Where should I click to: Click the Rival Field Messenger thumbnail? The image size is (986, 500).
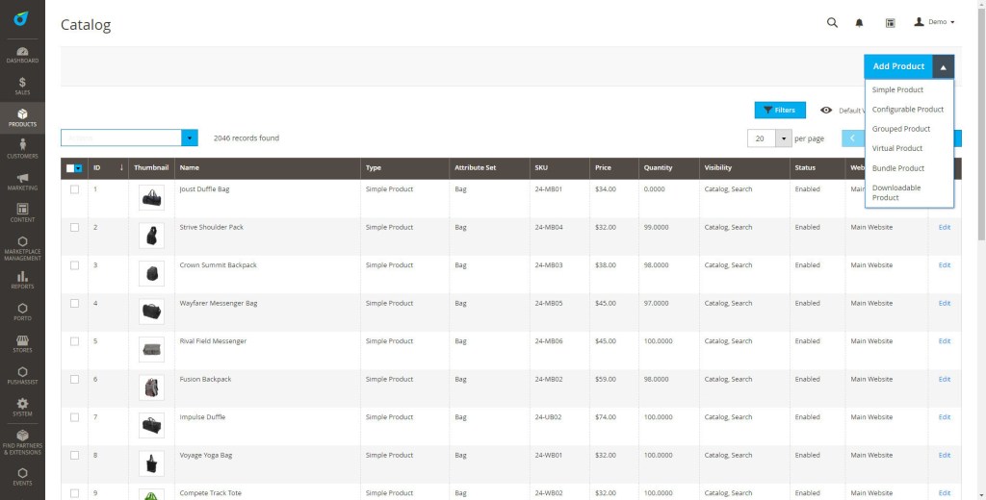(x=151, y=350)
